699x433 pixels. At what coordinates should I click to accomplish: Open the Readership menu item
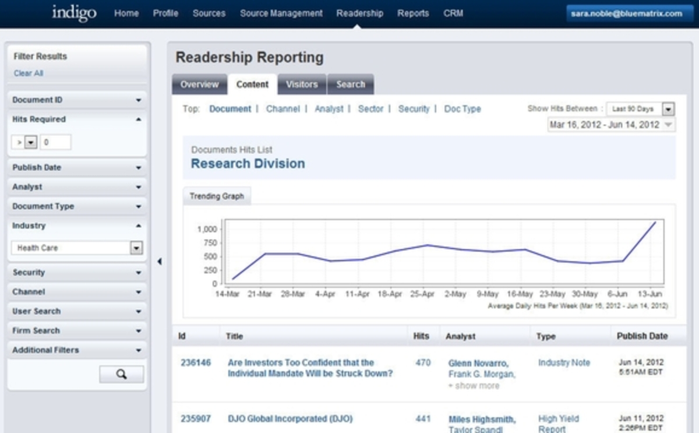(359, 13)
